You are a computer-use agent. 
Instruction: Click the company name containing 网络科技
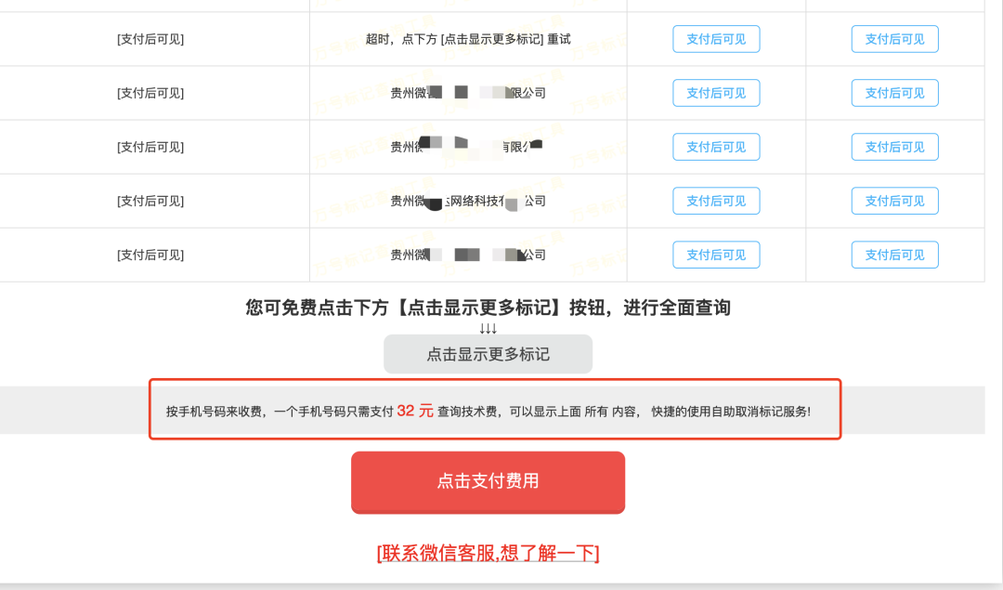[x=468, y=201]
